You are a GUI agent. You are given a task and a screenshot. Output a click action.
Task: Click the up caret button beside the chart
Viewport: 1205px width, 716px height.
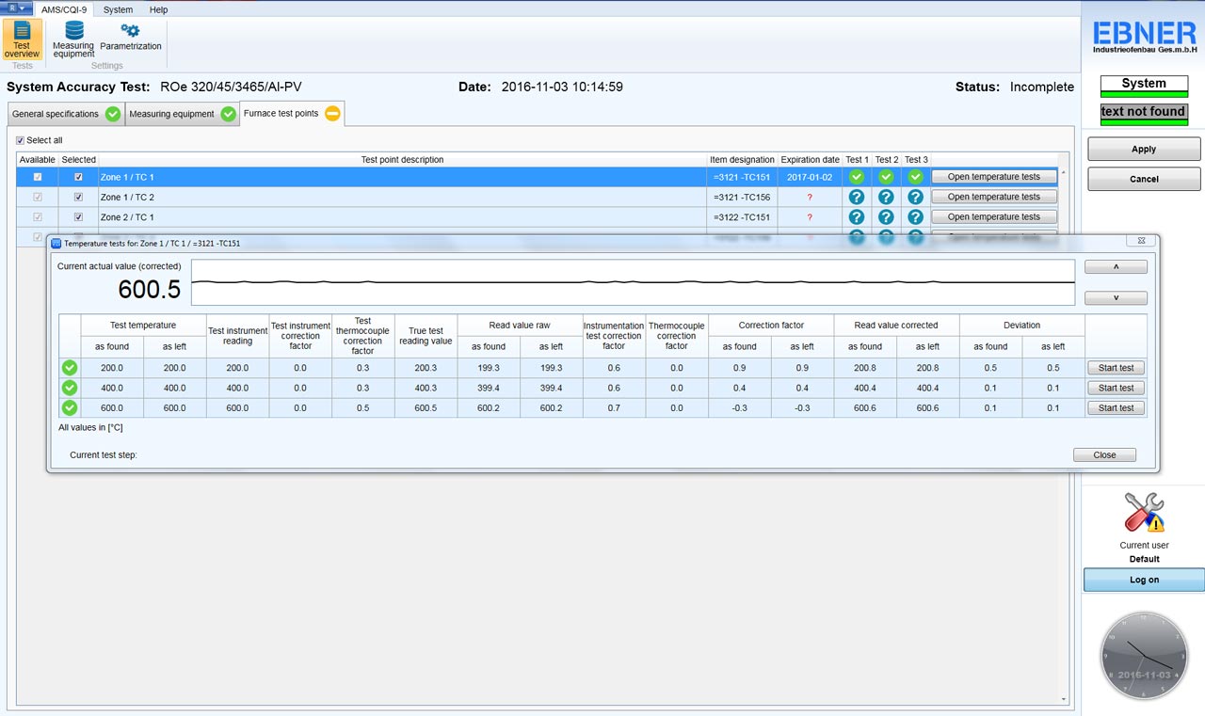1116,267
